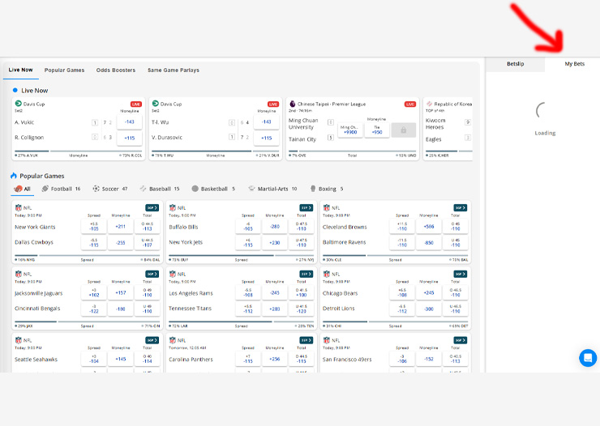Screen dimensions: 600x426
Task: Open the My Bets tab
Action: pos(574,63)
